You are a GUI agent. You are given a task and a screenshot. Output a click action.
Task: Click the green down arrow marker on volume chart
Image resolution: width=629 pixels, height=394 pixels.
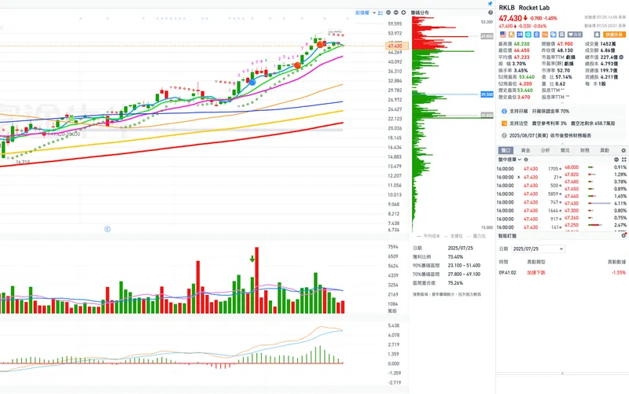[x=252, y=259]
